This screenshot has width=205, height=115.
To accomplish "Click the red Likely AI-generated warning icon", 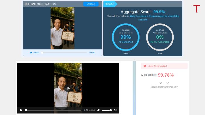I will point(145,66).
